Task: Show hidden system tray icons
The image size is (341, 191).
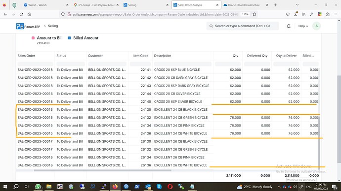Action: pos(279,187)
